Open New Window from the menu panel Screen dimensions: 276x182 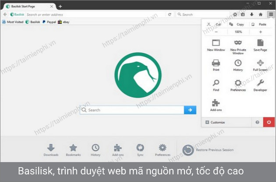(x=216, y=44)
